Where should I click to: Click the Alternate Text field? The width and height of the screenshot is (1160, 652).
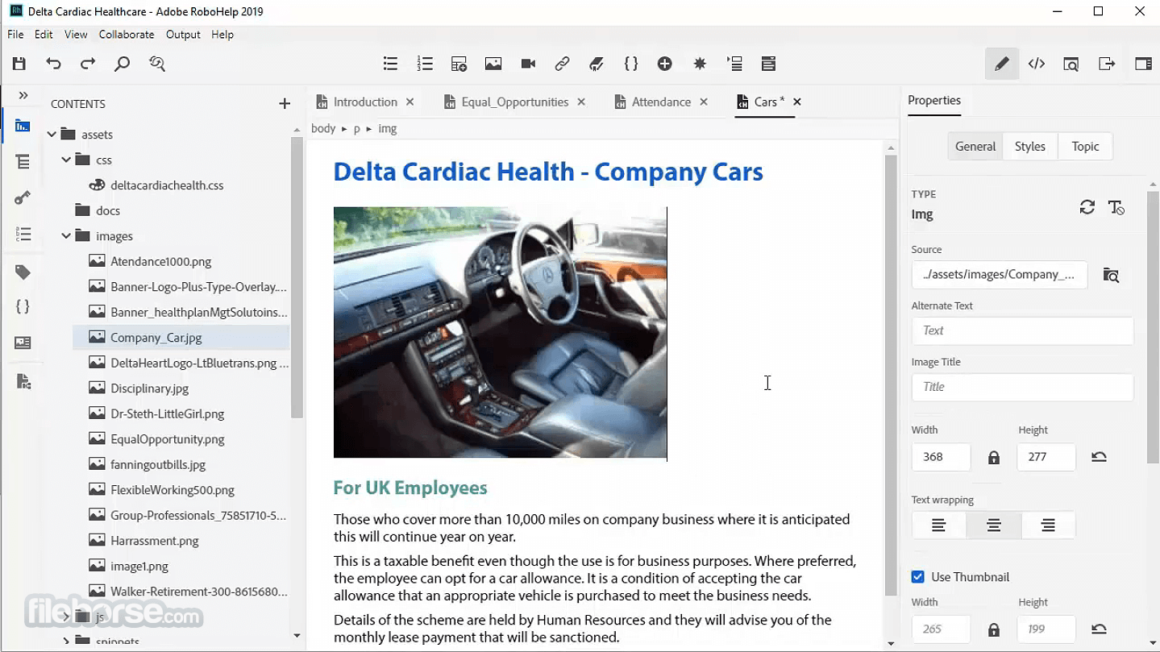tap(1022, 330)
